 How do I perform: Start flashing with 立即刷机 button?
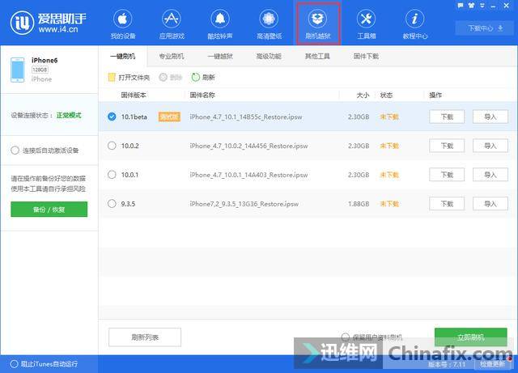click(471, 337)
